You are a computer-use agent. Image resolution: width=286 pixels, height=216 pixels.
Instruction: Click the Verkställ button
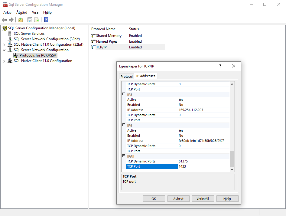click(203, 199)
